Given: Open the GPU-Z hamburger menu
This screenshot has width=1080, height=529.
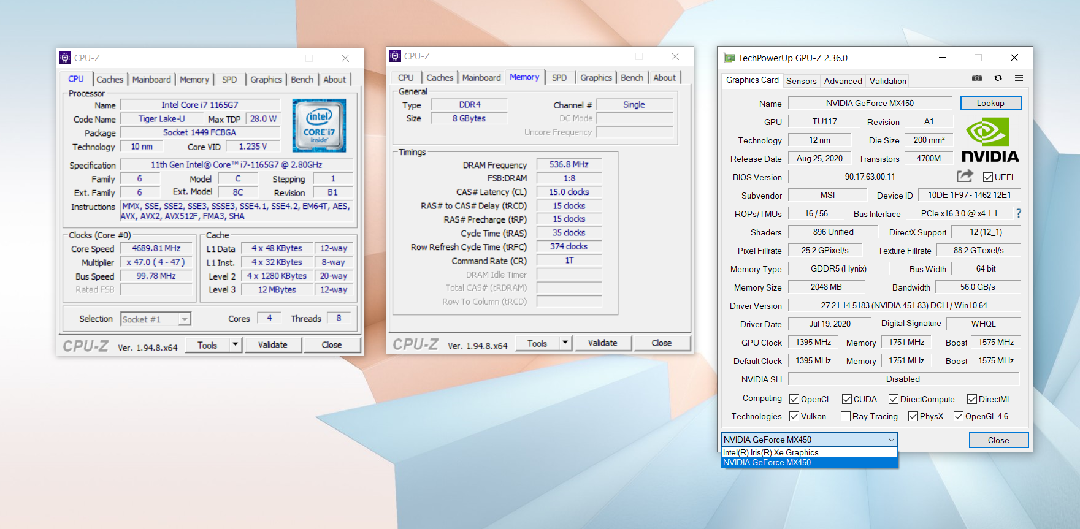Looking at the screenshot, I should click(x=1019, y=78).
